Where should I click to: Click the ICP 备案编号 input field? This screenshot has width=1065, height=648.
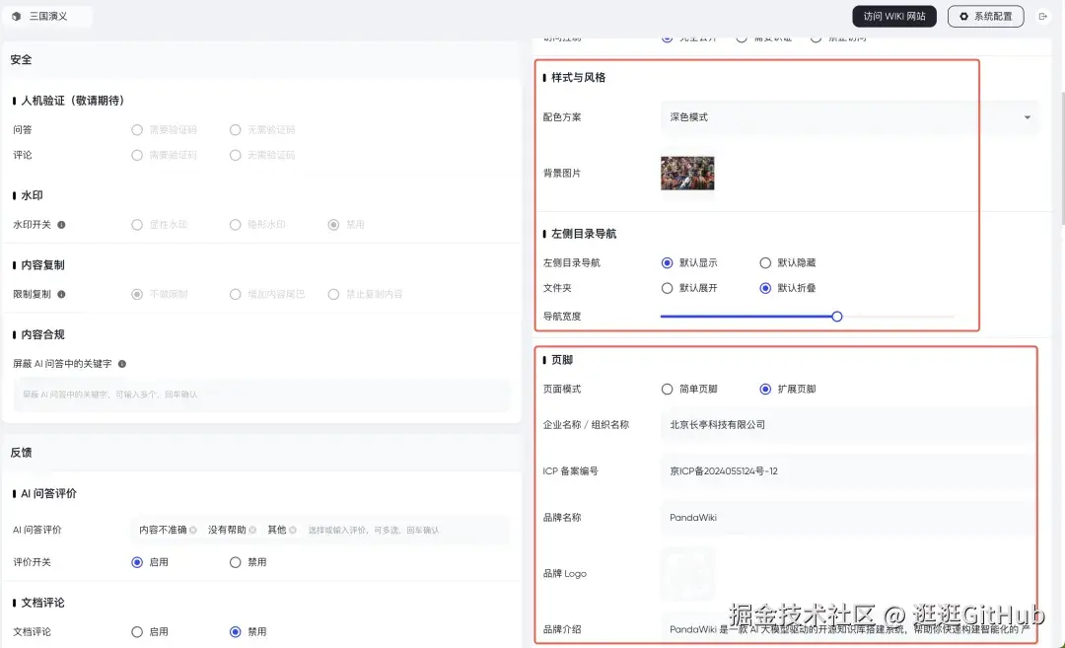[x=846, y=470]
